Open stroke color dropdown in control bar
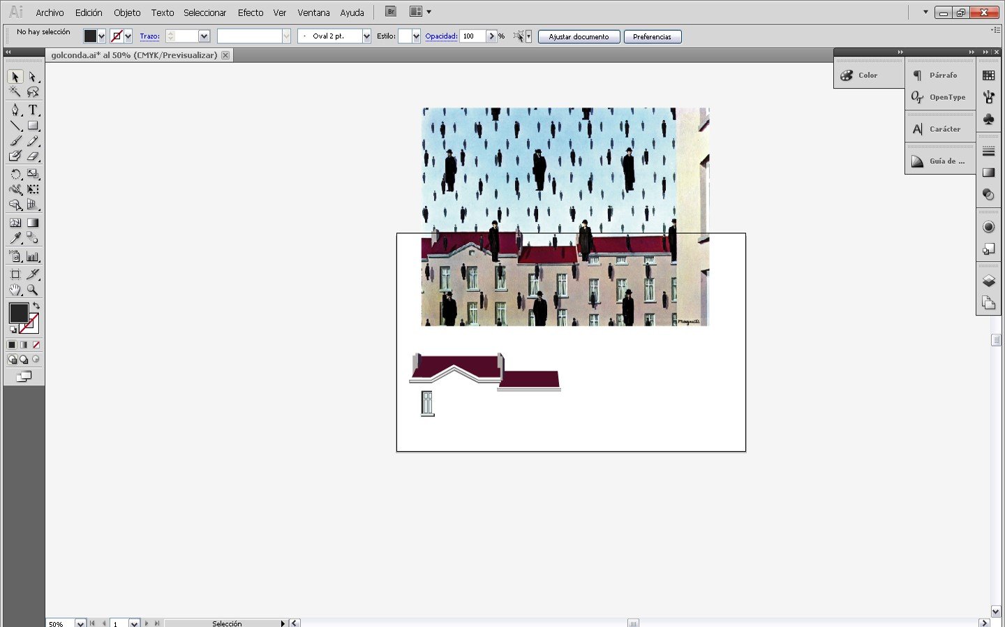The image size is (1005, 627). click(x=128, y=36)
